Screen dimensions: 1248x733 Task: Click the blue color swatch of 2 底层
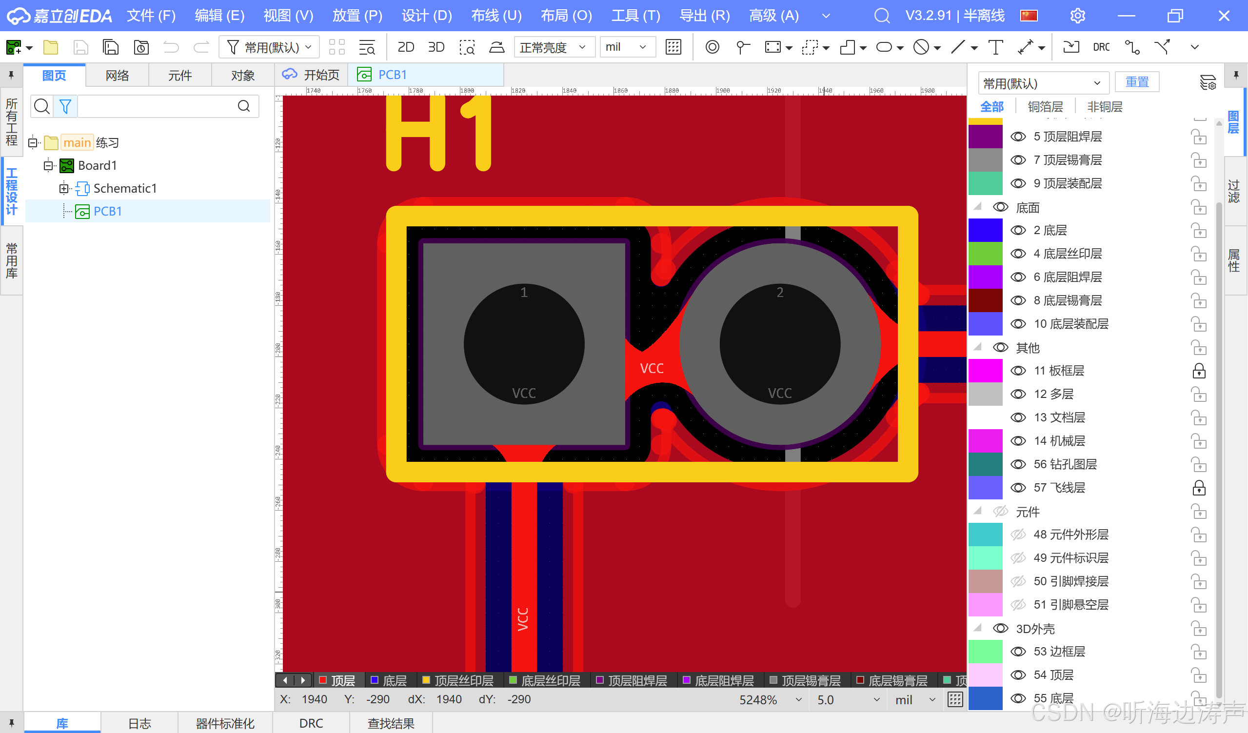tap(985, 230)
